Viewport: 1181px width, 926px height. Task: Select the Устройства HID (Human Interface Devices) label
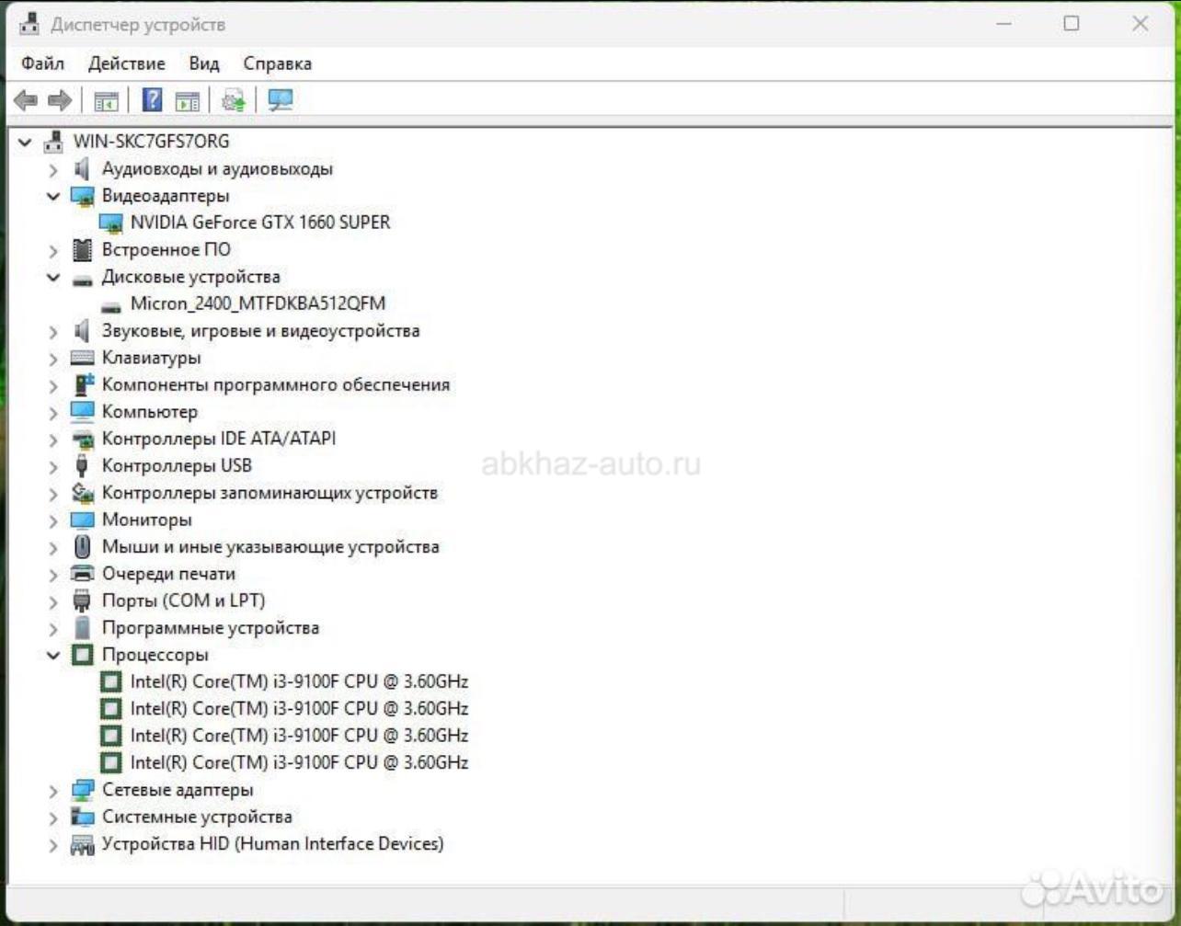click(x=272, y=843)
